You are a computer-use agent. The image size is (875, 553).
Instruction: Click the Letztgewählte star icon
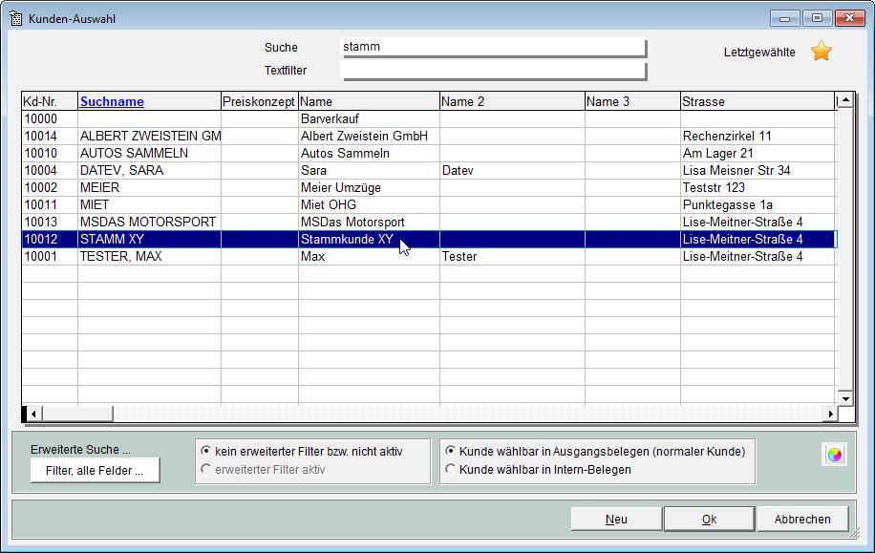tap(822, 52)
